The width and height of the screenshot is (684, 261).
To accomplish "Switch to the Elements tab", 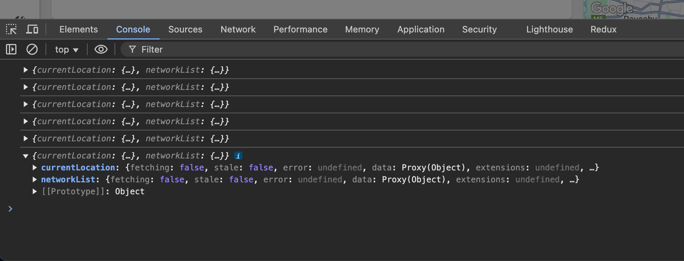I will tap(78, 29).
